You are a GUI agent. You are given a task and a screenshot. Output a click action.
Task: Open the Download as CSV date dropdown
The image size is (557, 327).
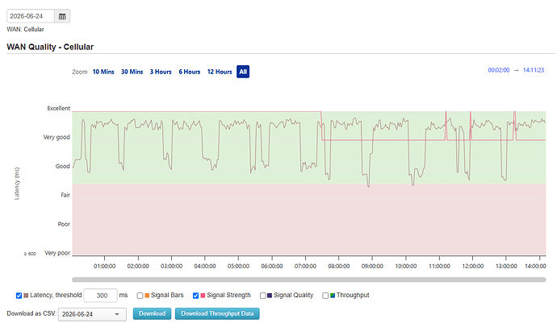point(92,314)
